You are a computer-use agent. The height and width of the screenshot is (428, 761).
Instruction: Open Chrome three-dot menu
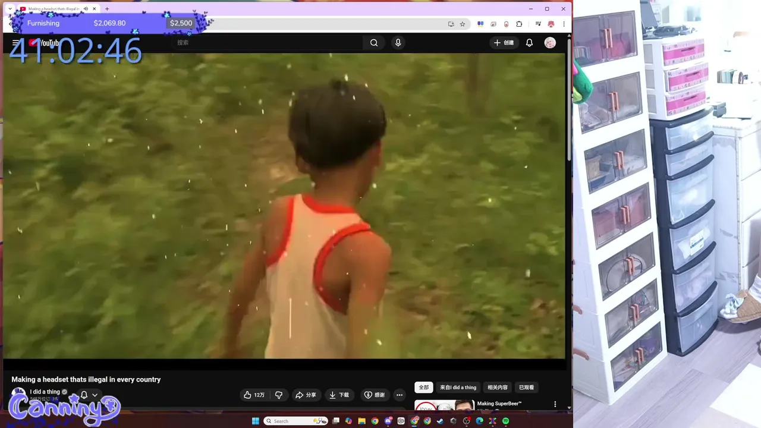[x=564, y=24]
